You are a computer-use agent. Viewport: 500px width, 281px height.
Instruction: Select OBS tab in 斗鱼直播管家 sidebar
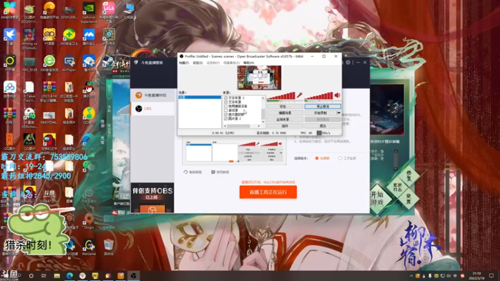(152, 109)
